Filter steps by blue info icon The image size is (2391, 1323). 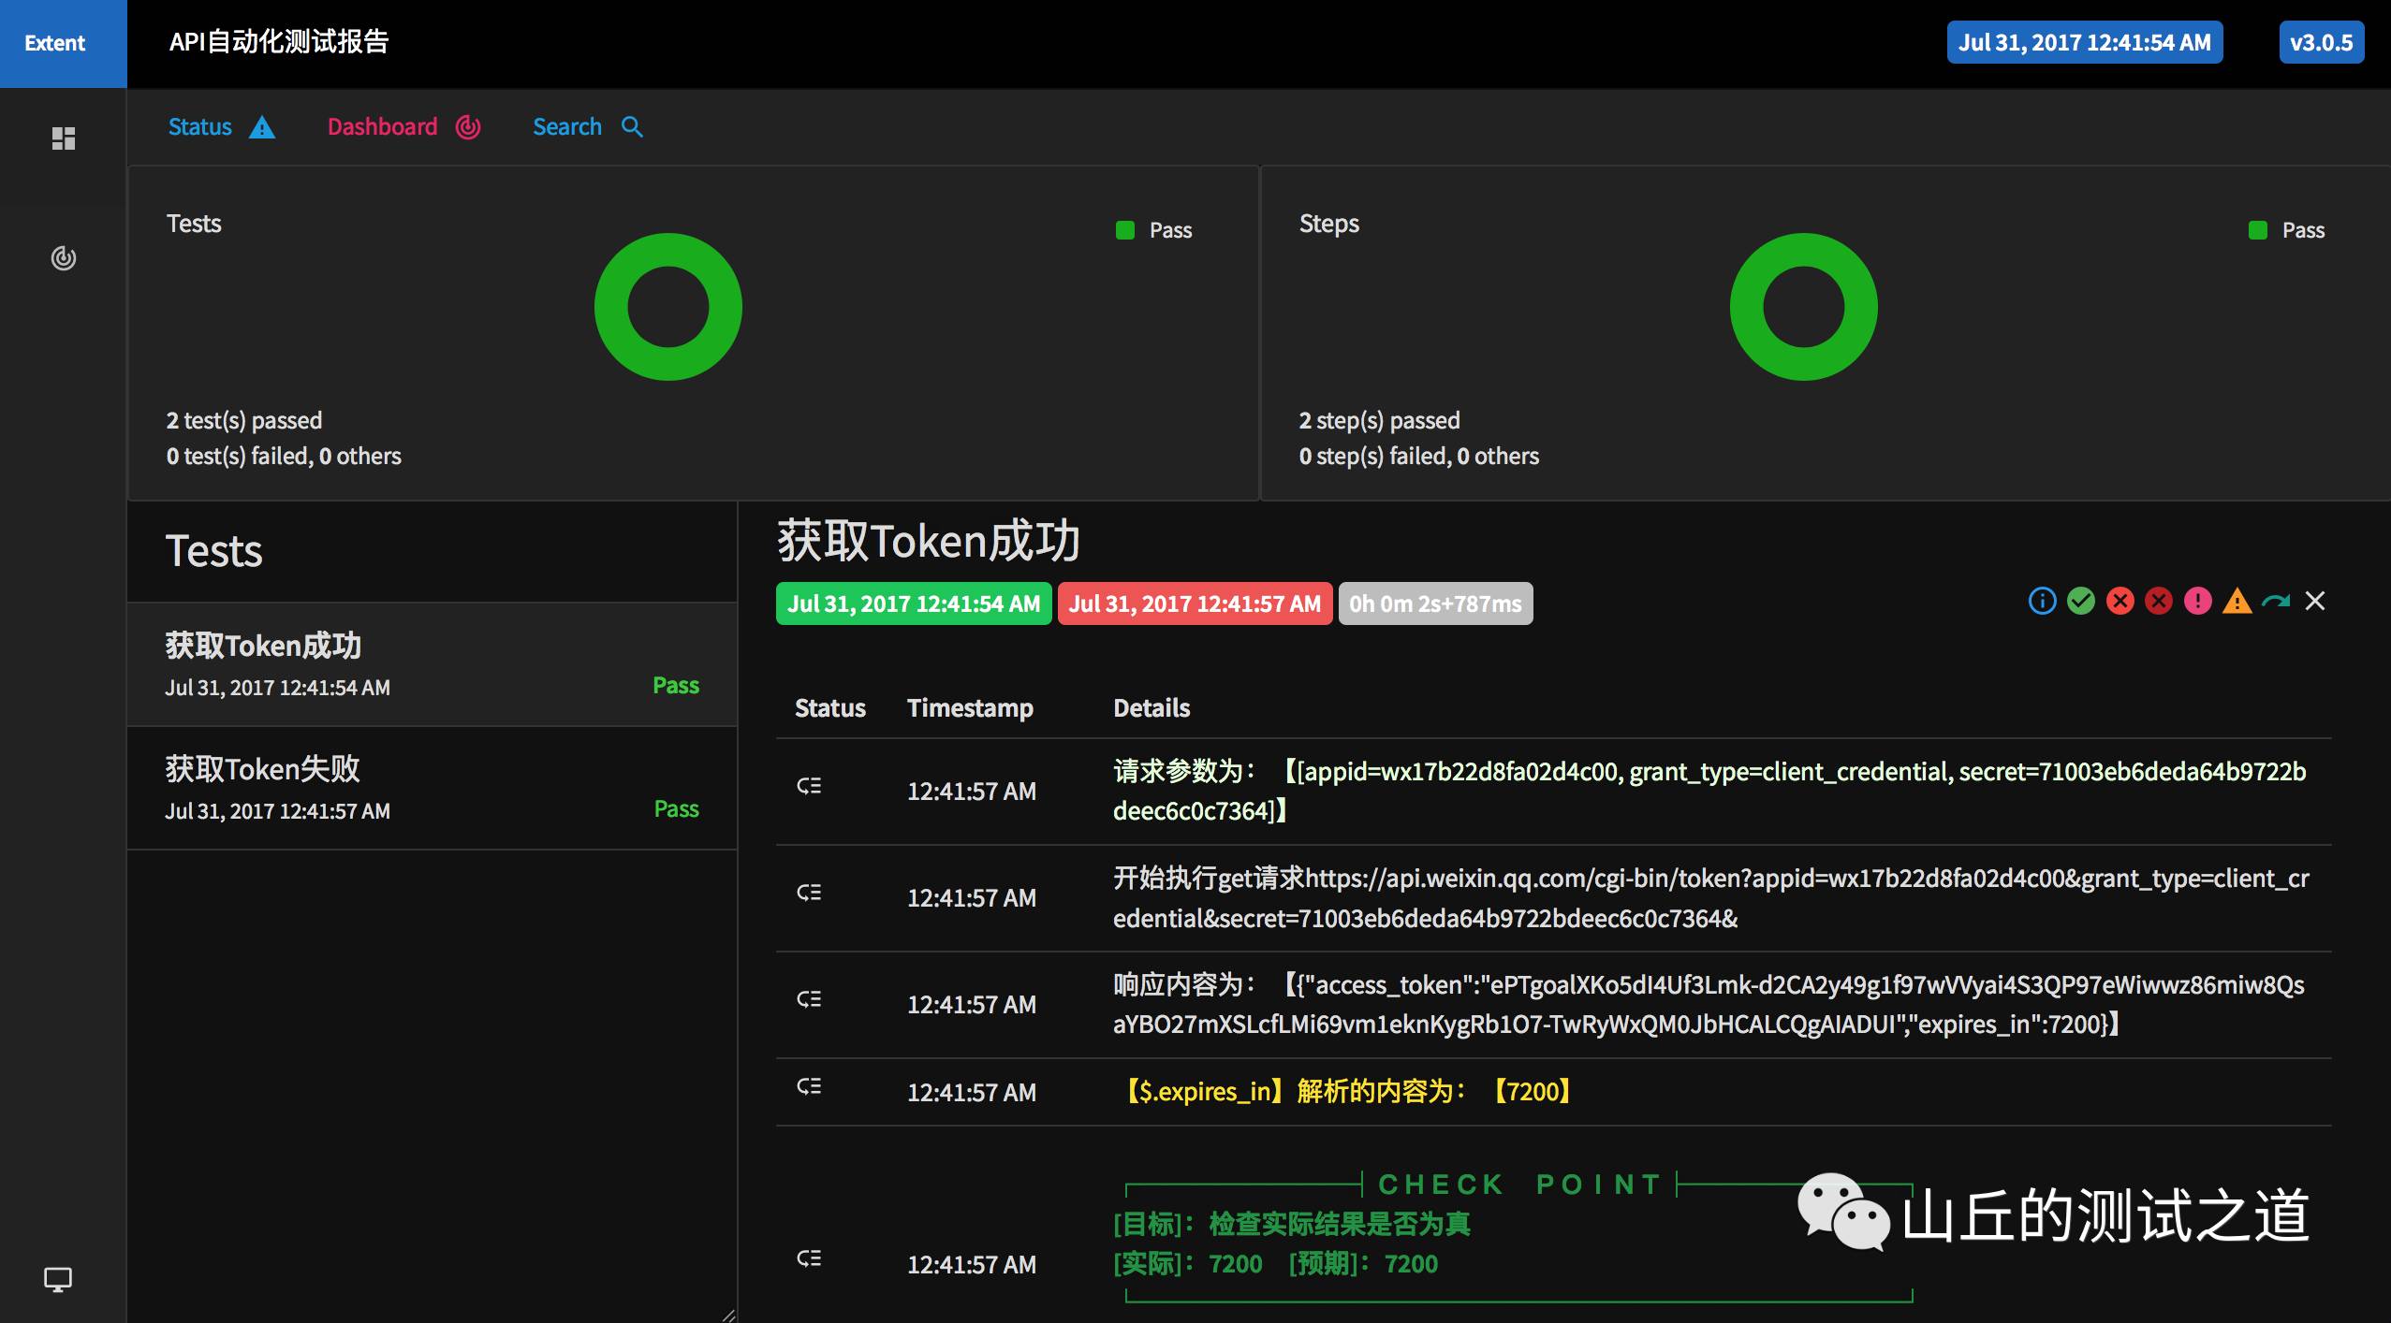pyautogui.click(x=2042, y=601)
